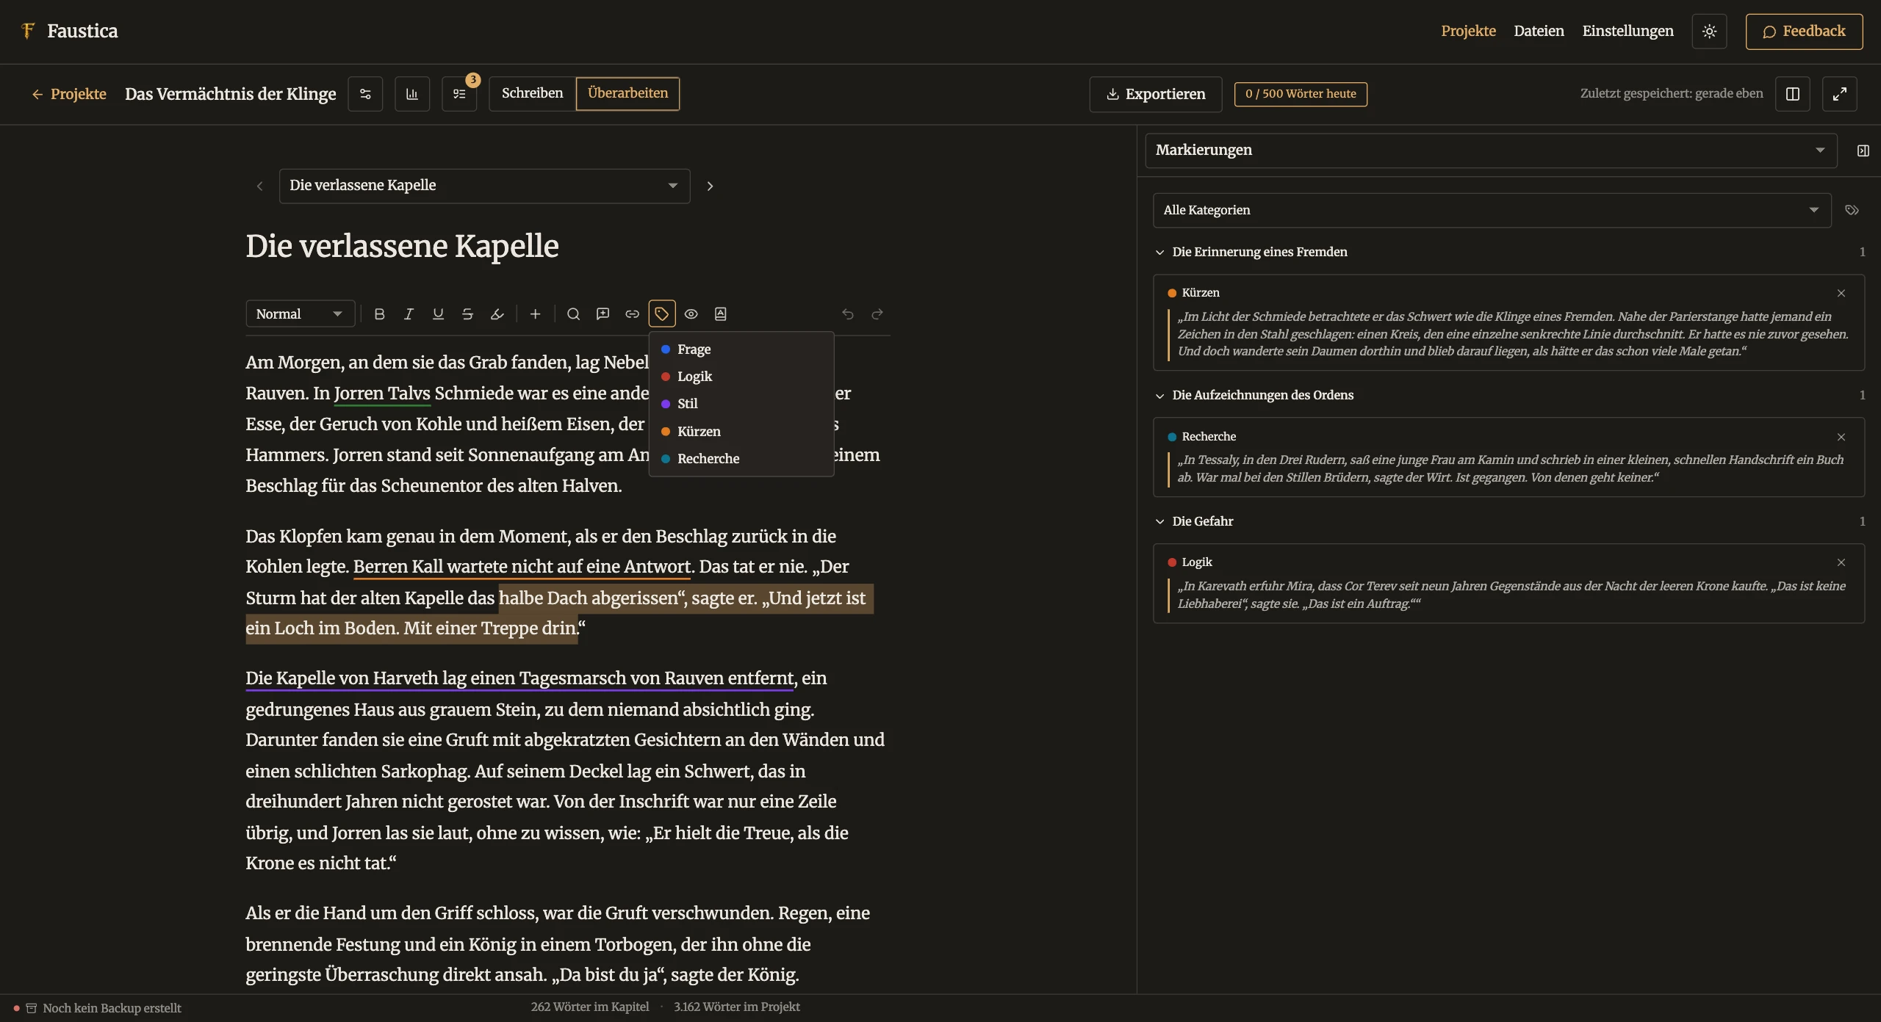Select Kürzen from the marker menu
The image size is (1881, 1022).
point(741,432)
